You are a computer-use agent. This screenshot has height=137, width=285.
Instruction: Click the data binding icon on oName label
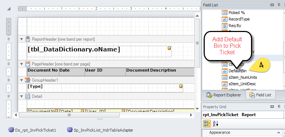click(x=169, y=48)
